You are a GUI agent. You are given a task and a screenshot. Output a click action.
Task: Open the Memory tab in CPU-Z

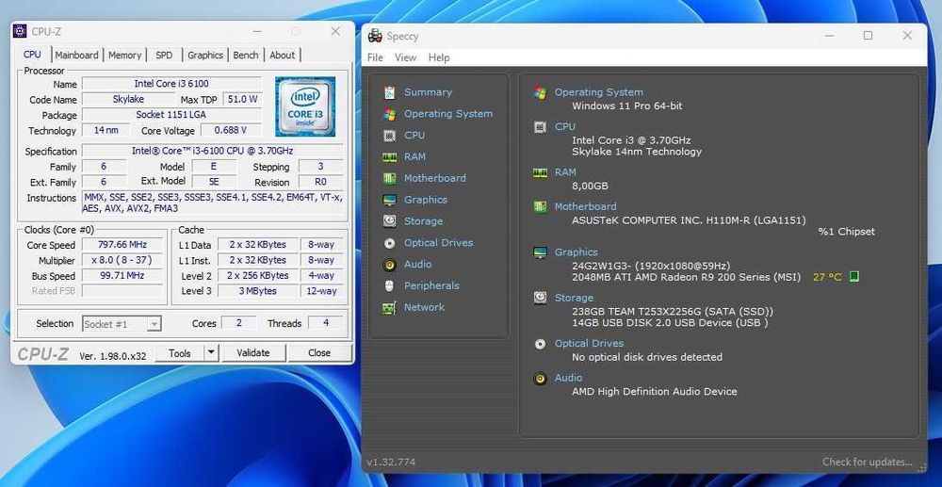[x=124, y=55]
